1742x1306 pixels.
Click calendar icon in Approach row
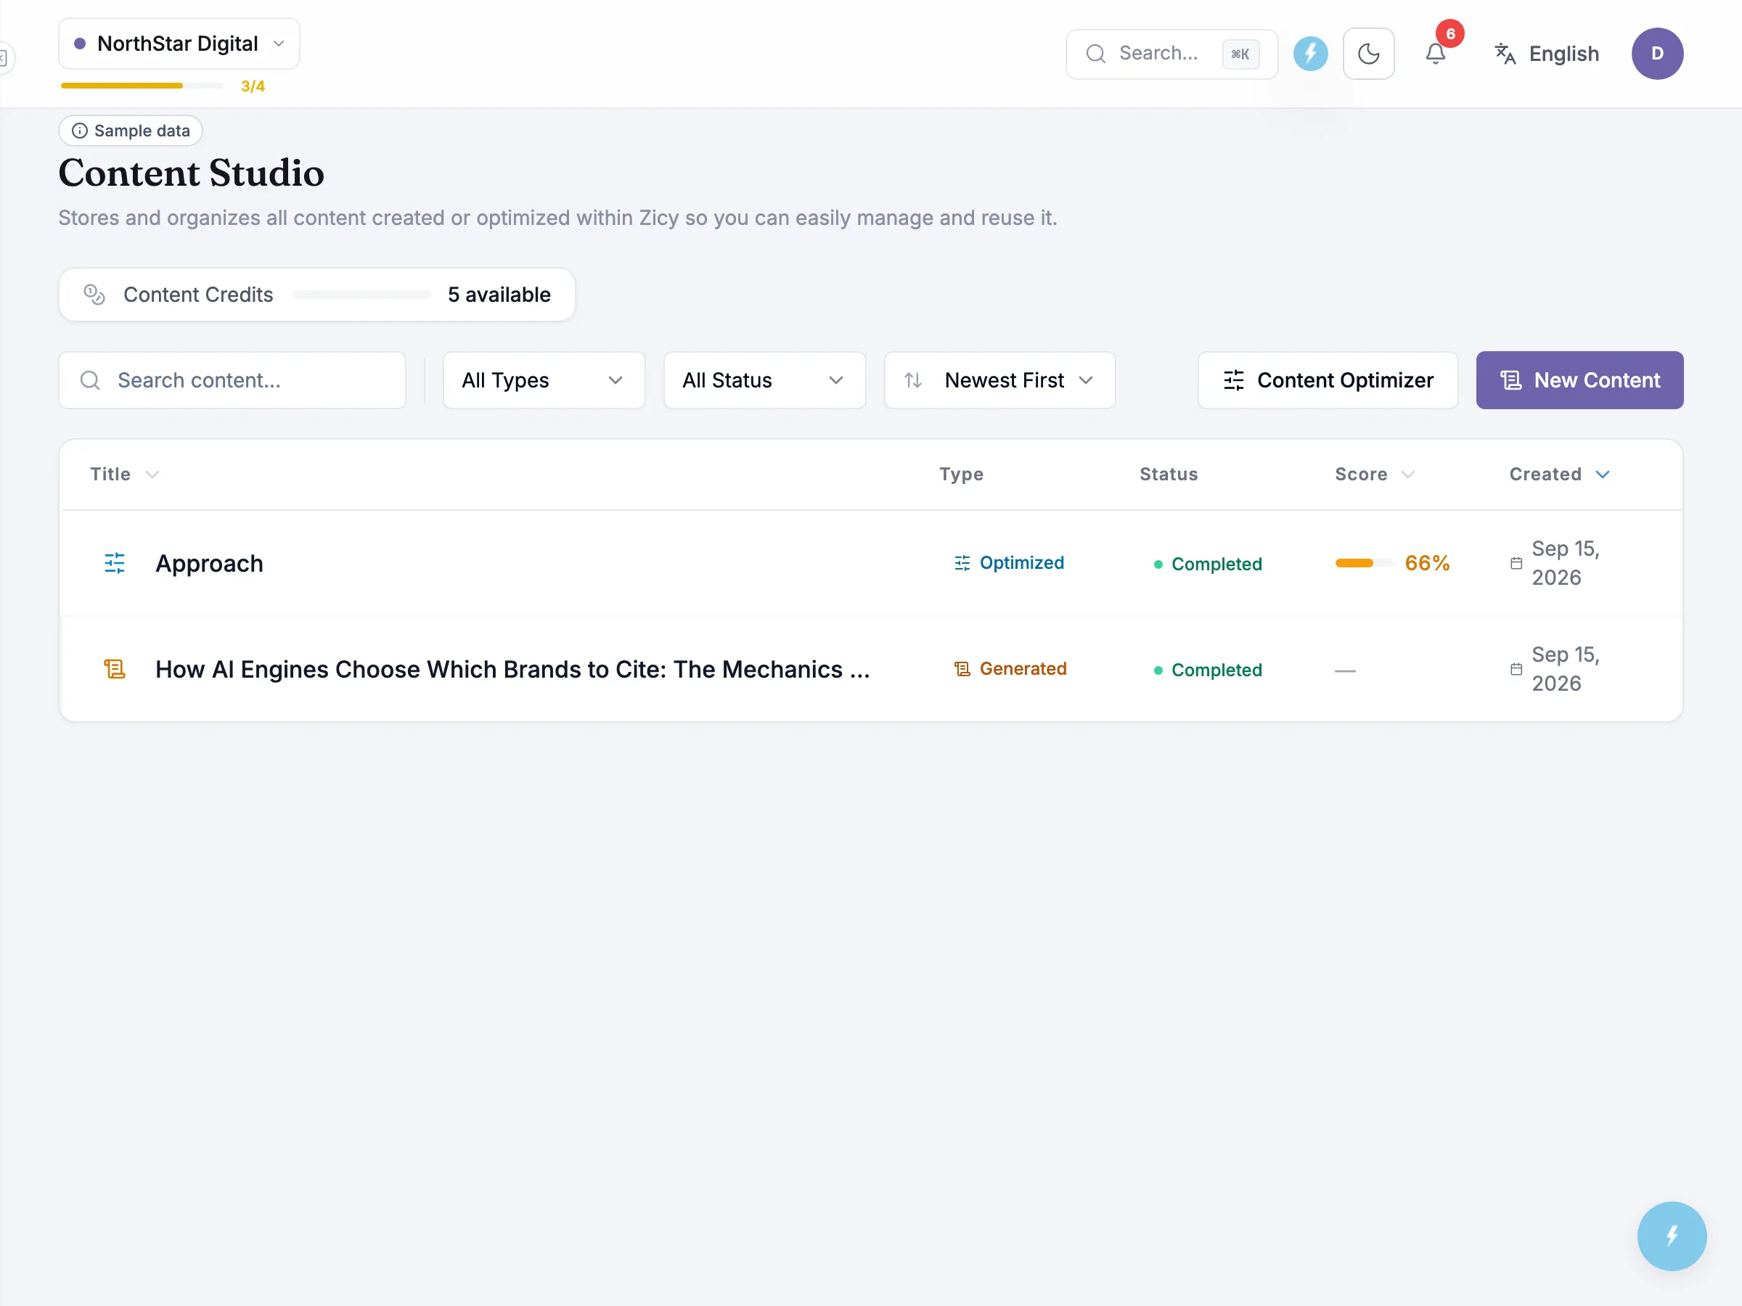pyautogui.click(x=1516, y=563)
